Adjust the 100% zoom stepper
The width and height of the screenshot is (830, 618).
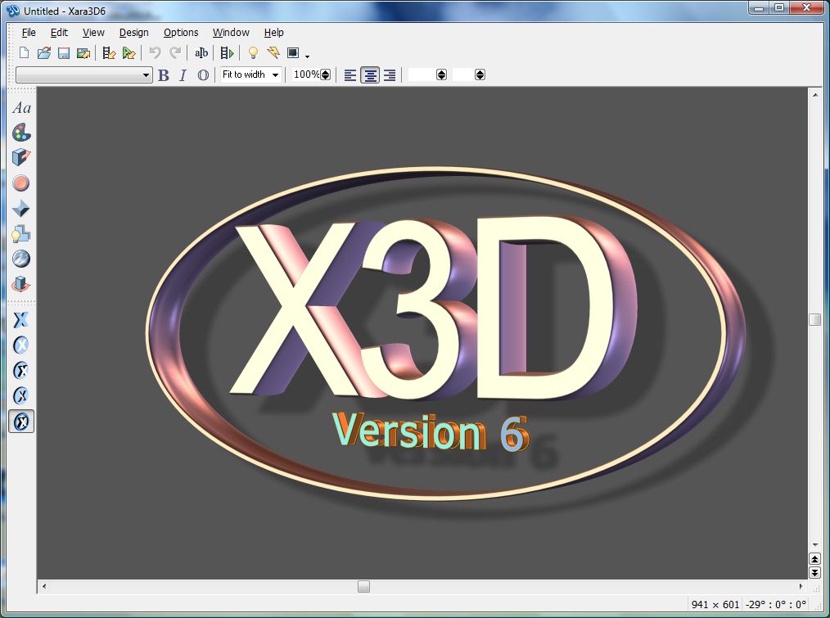point(326,74)
